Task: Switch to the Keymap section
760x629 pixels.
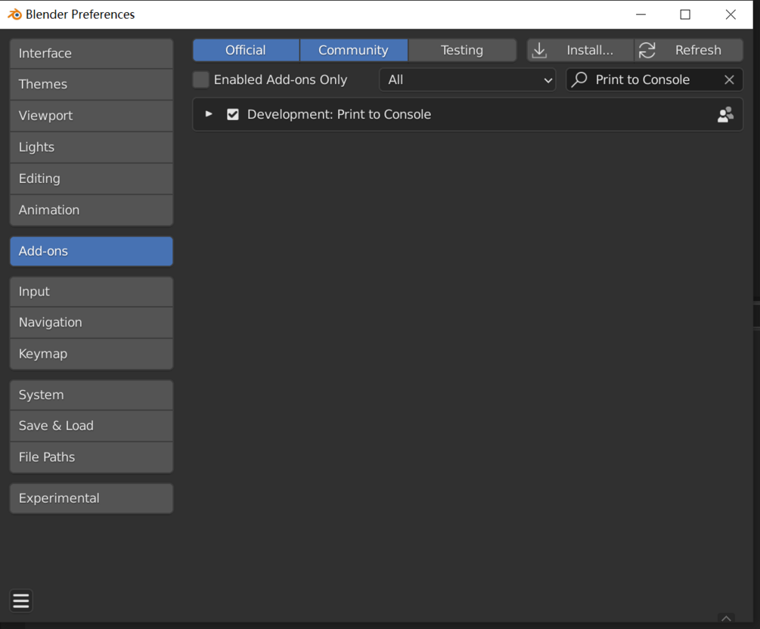Action: [x=91, y=354]
